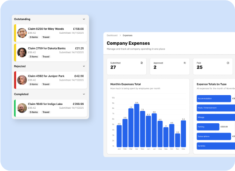The image size is (235, 171).
Task: Open Claim 2759 for Dakota Banks
Action: point(50,52)
